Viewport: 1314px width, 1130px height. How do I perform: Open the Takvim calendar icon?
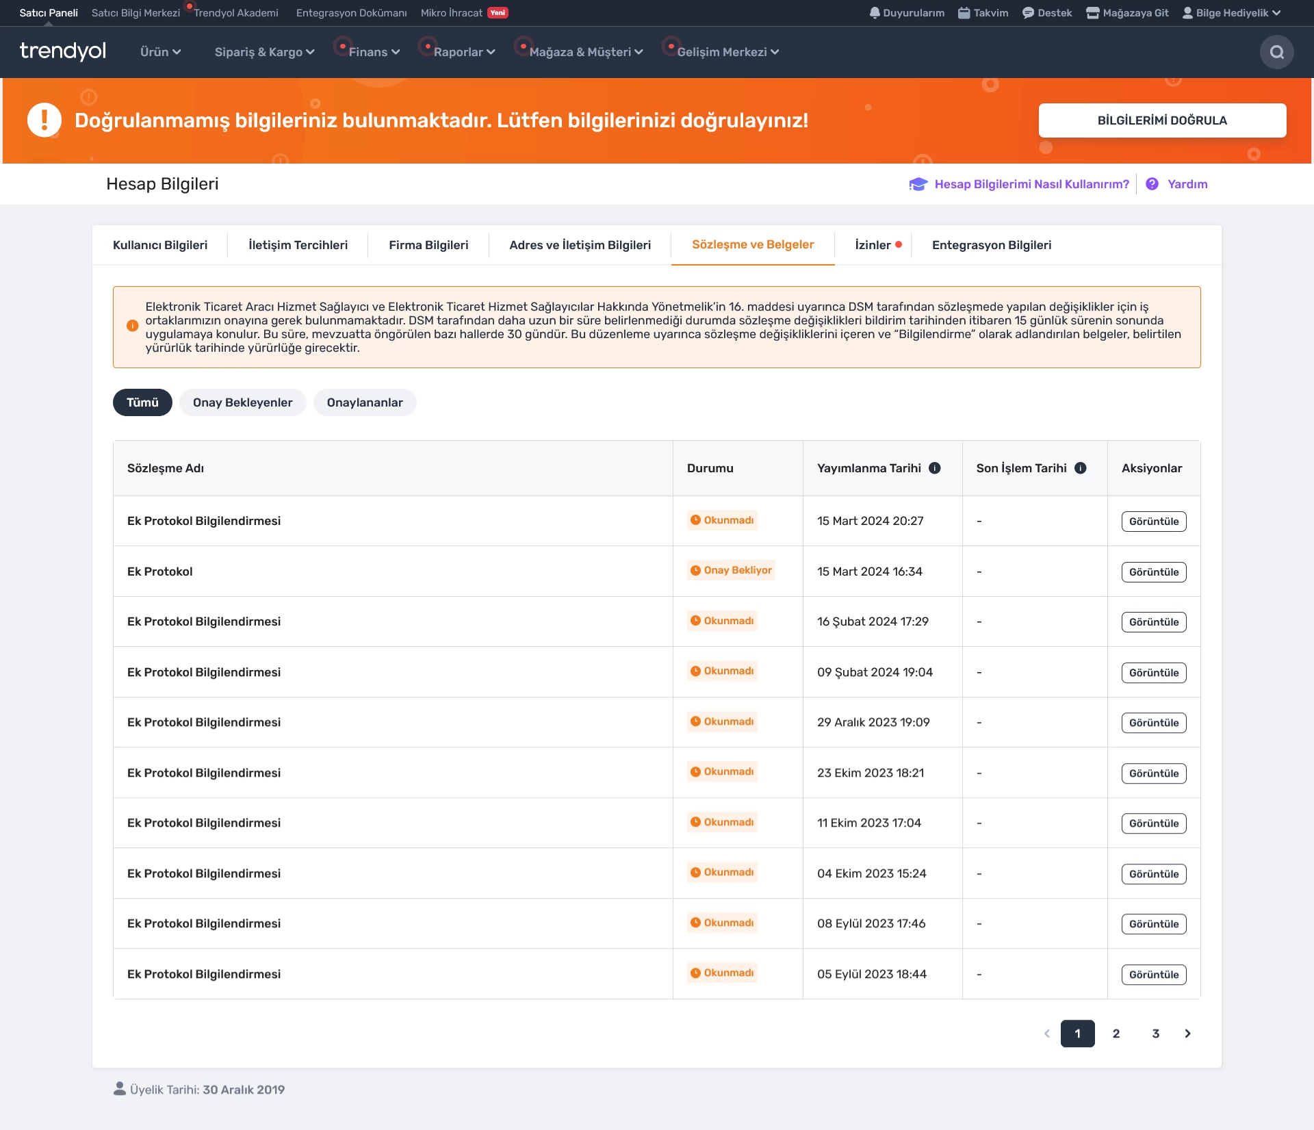(964, 13)
